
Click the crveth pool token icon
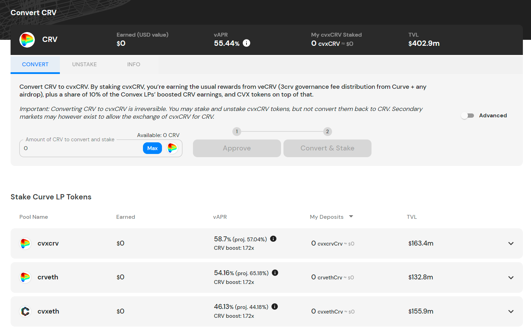tap(25, 277)
